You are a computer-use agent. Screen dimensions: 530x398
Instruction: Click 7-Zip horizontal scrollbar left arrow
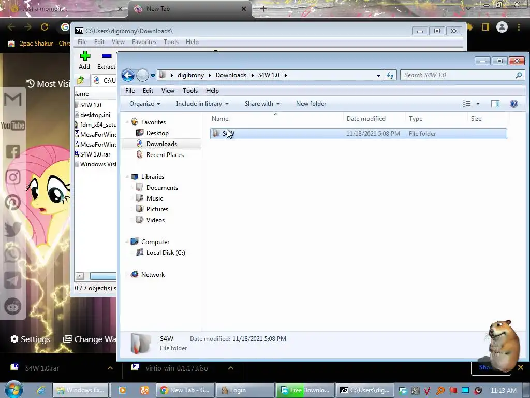point(80,276)
